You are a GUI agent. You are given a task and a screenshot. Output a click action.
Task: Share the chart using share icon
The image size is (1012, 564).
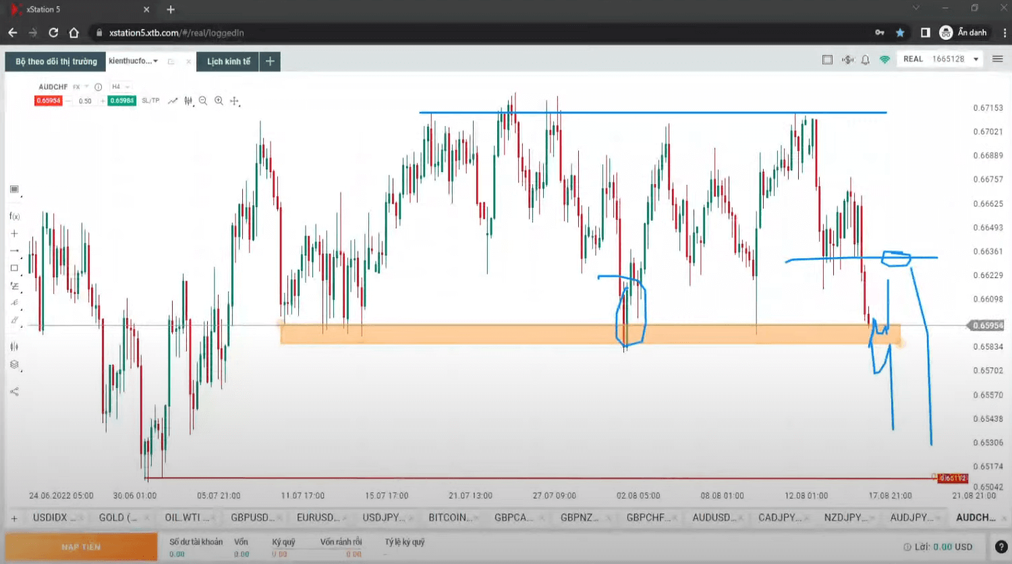[x=14, y=391]
